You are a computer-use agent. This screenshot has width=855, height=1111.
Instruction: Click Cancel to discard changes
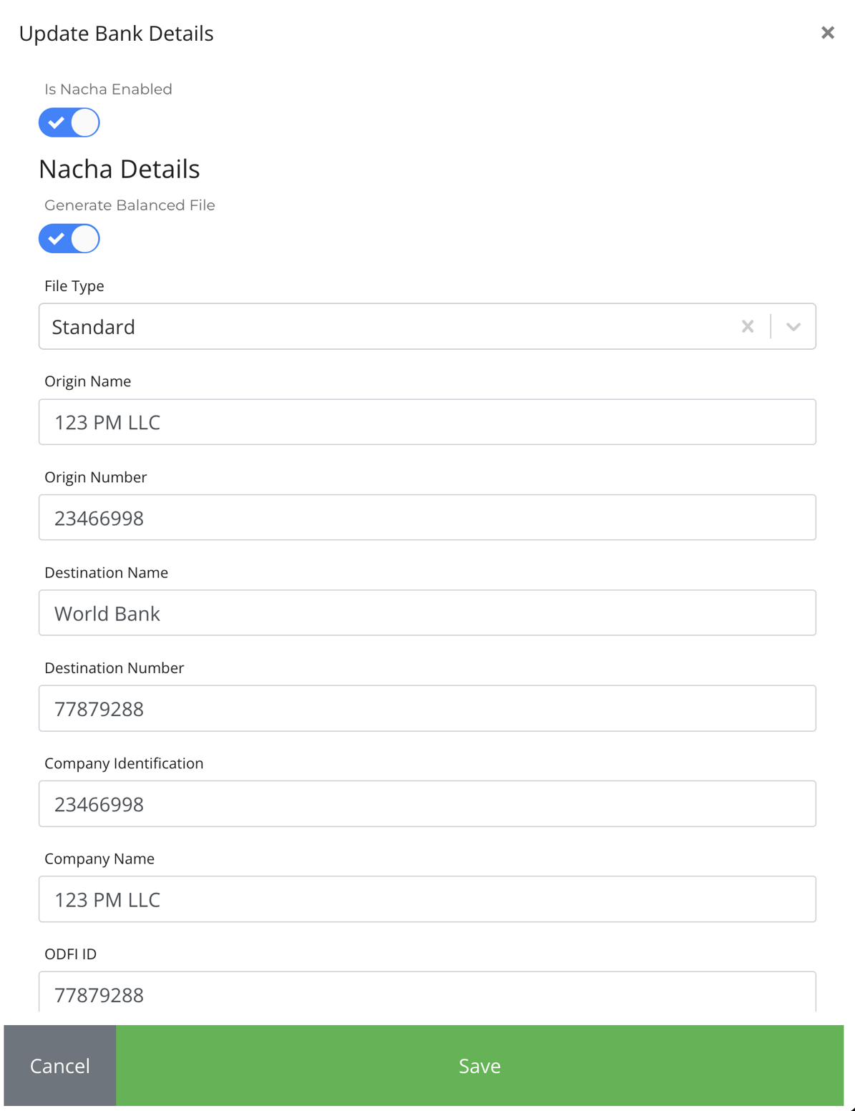point(59,1065)
